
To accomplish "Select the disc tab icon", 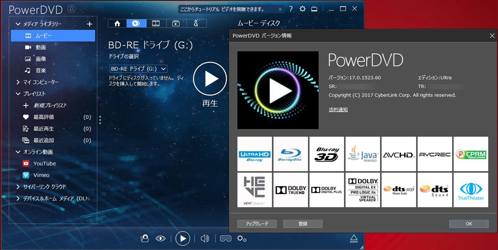I will point(136,23).
